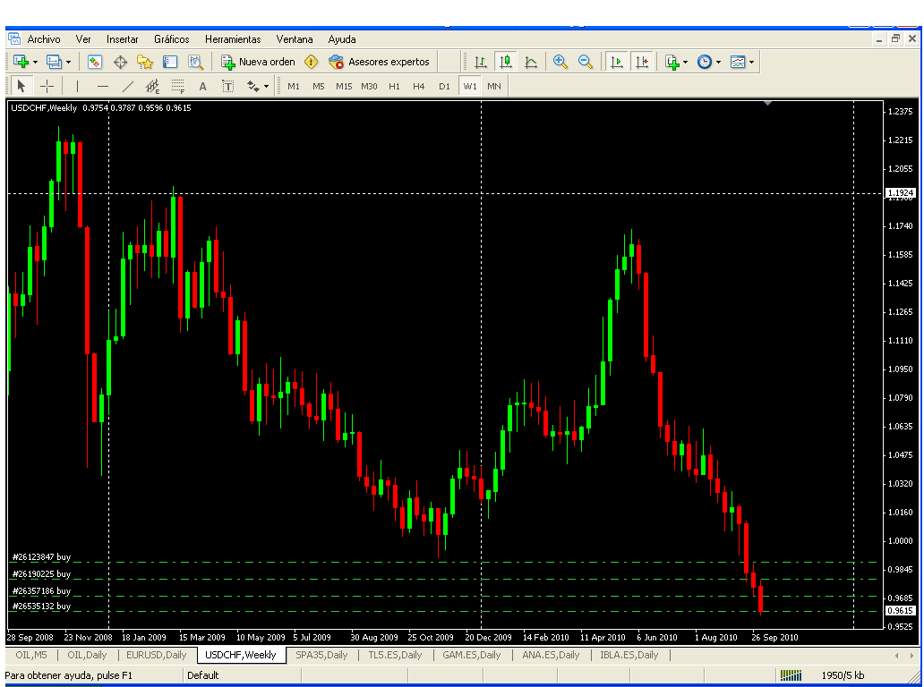
Task: Toggle the Terminal panel icon
Action: [170, 62]
